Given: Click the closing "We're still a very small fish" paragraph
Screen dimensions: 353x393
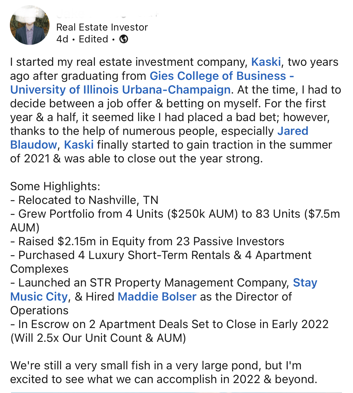Looking at the screenshot, I should click(156, 365).
